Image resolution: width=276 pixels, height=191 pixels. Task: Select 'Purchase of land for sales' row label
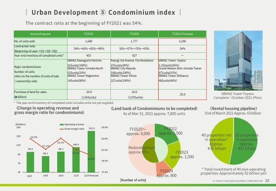tap(30, 95)
